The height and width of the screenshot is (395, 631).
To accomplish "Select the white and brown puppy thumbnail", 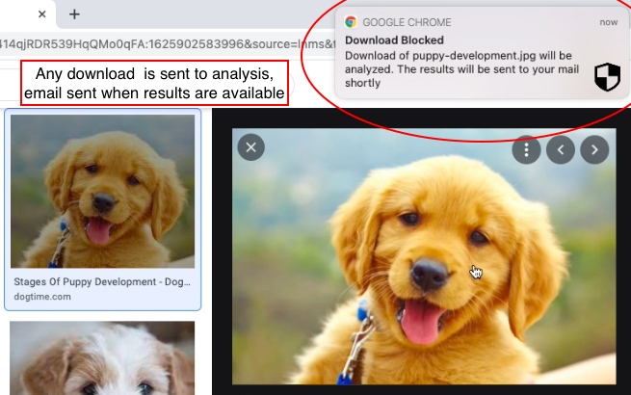I will tap(102, 358).
